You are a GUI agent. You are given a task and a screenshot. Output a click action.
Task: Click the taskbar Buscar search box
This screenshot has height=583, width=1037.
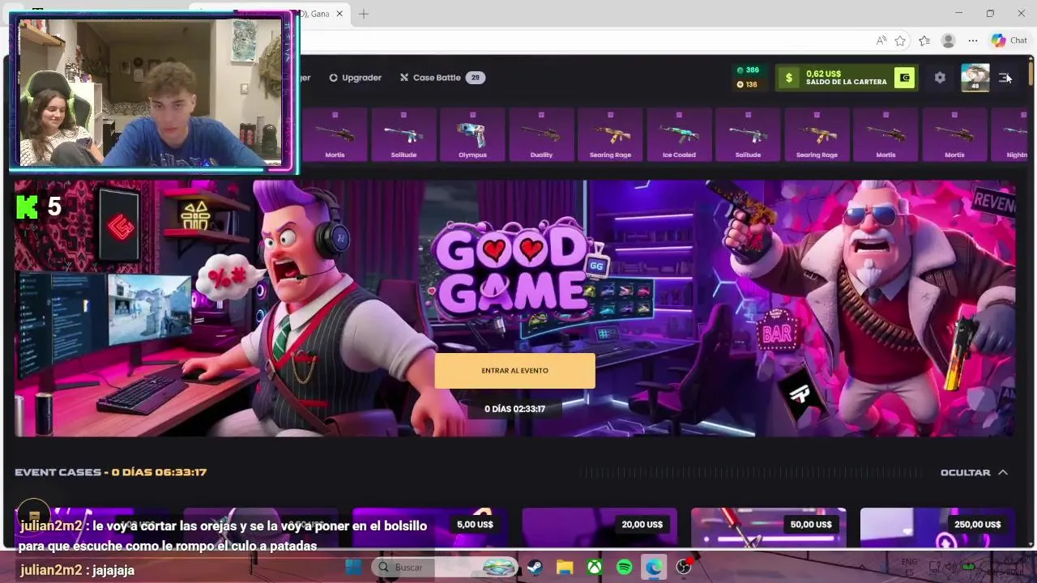coord(444,568)
